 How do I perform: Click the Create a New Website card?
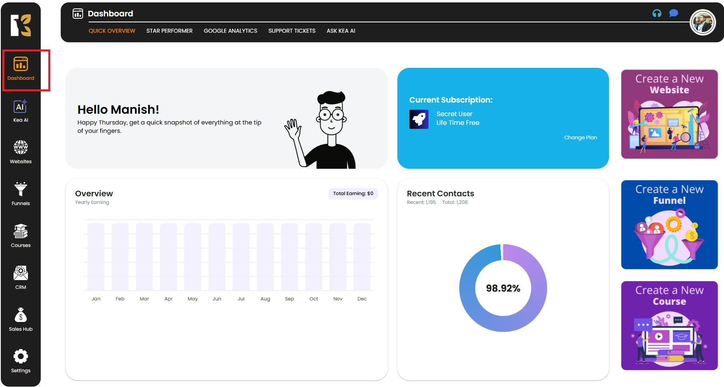tap(669, 114)
